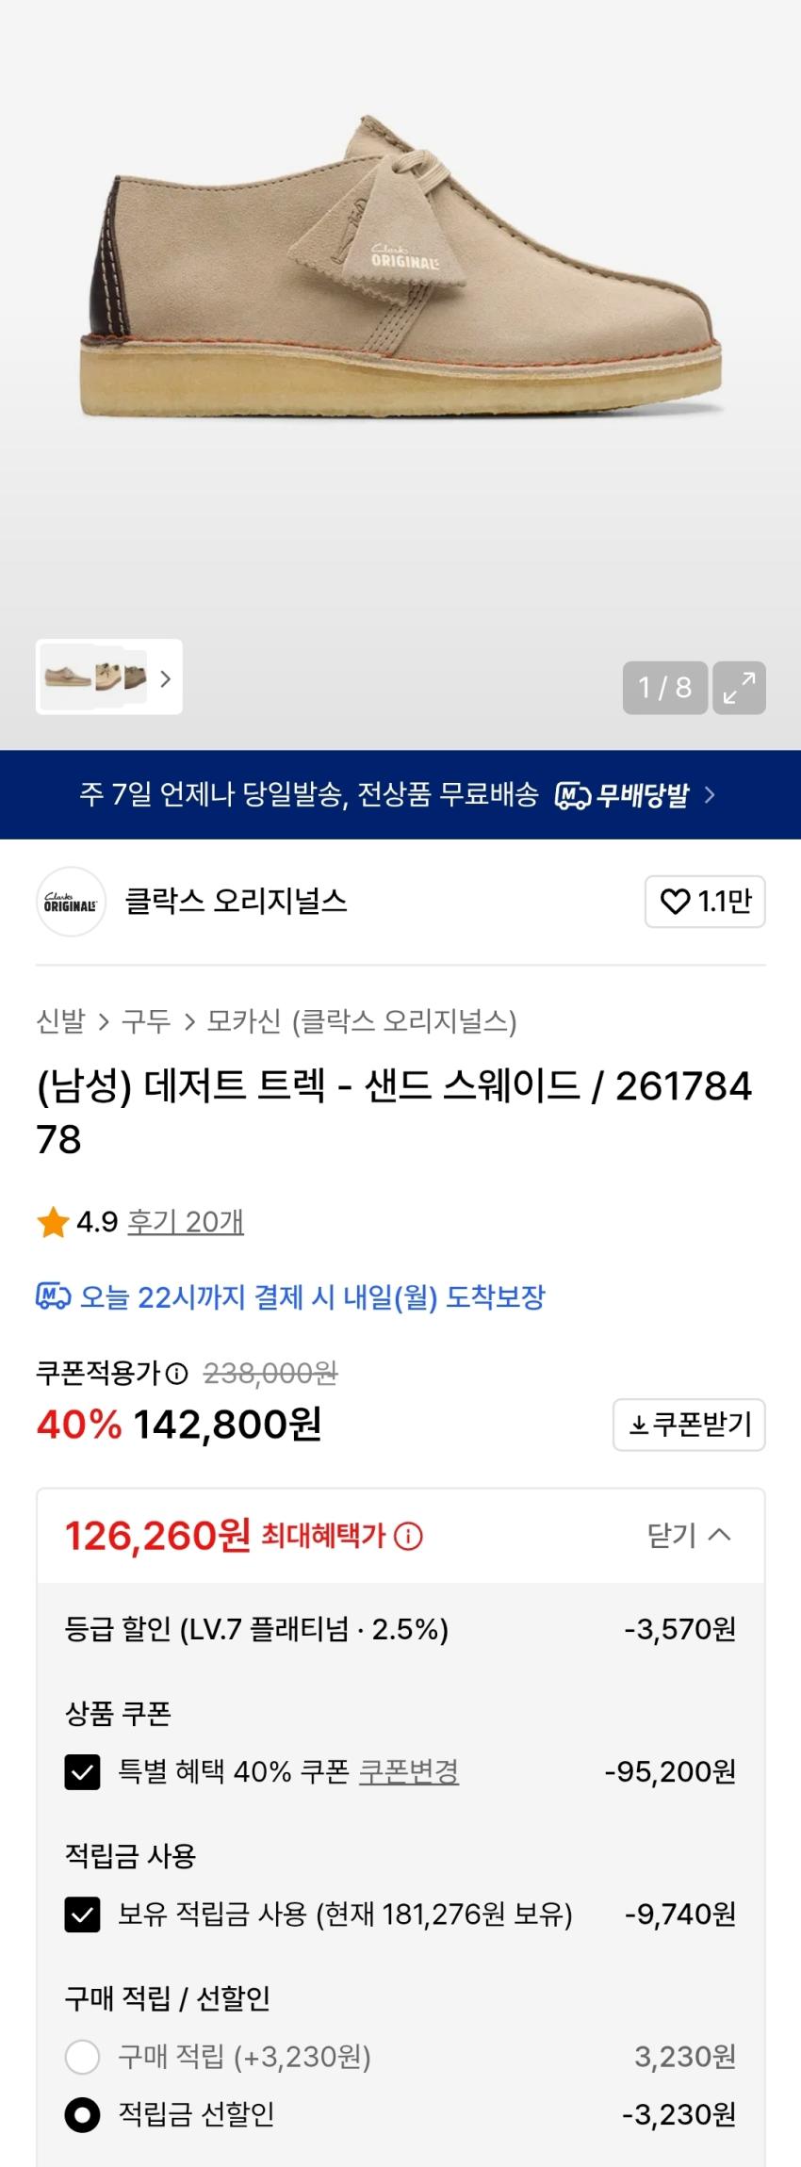The height and width of the screenshot is (2167, 801).
Task: Click info icon beside 최대혜택가
Action: pos(408,1537)
